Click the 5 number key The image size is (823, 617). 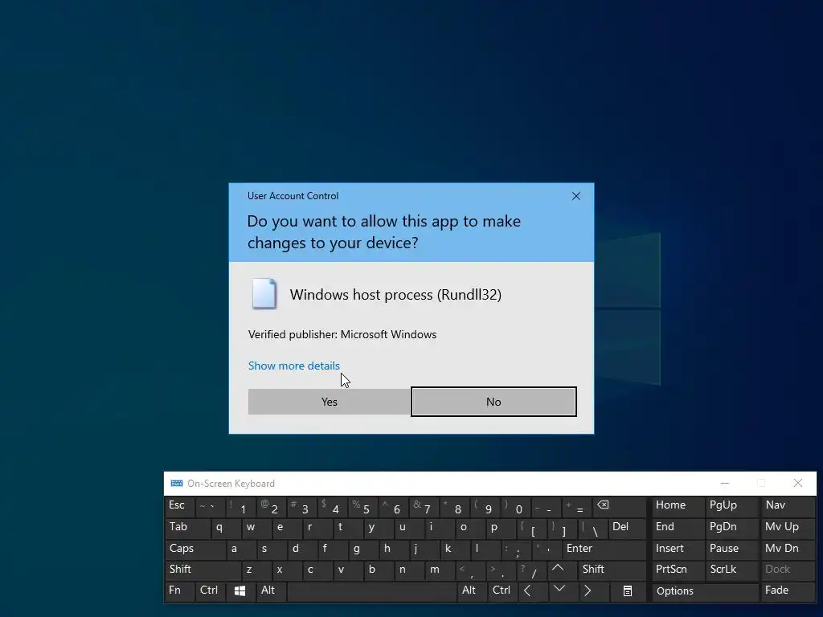363,507
